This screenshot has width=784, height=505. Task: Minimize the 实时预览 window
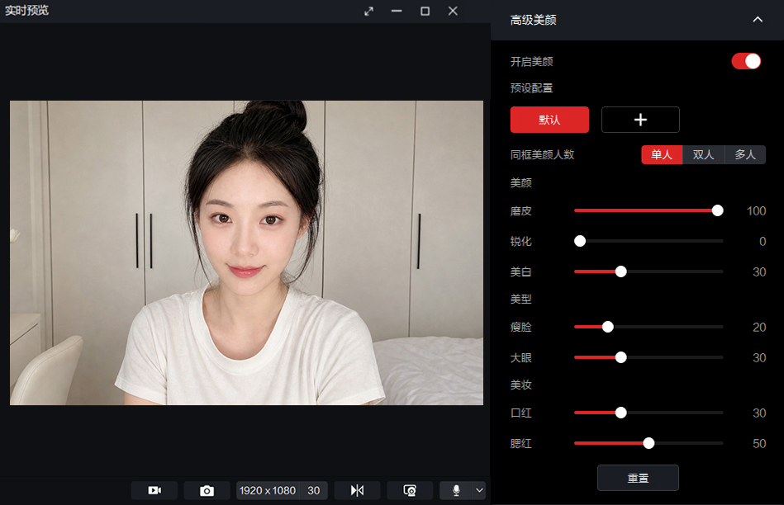[397, 11]
